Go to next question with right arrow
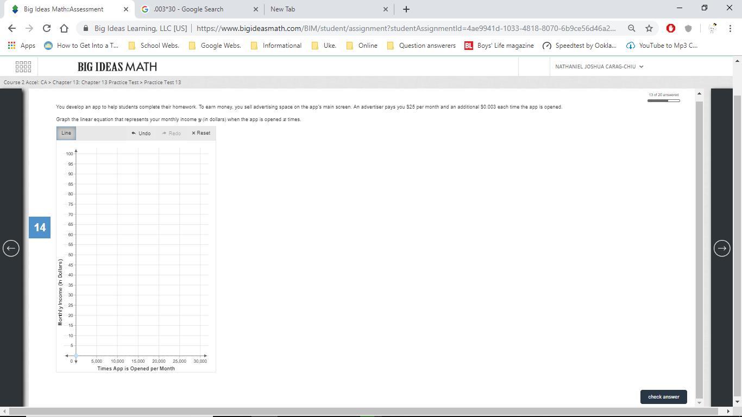The image size is (742, 417). [722, 248]
